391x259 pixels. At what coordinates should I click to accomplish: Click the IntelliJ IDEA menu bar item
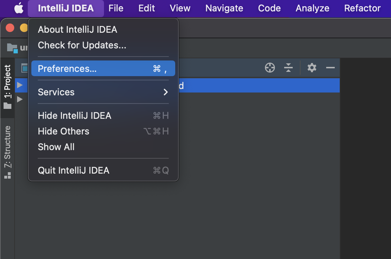tap(66, 8)
